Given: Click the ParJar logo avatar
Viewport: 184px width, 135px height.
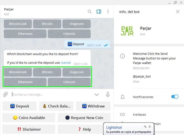Looking at the screenshot, I should click(127, 31).
